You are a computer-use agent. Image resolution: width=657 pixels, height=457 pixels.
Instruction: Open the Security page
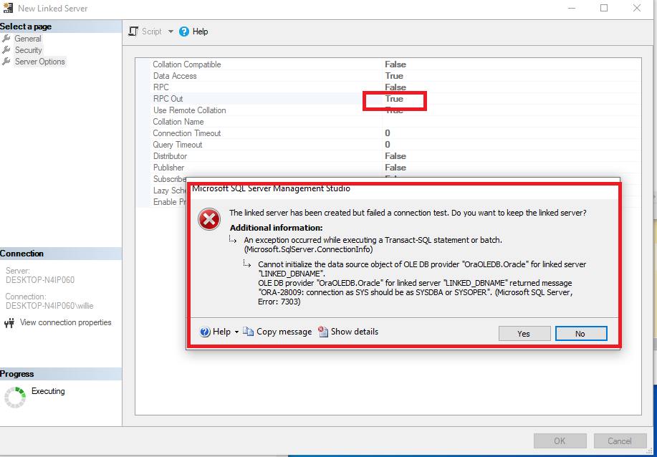29,50
